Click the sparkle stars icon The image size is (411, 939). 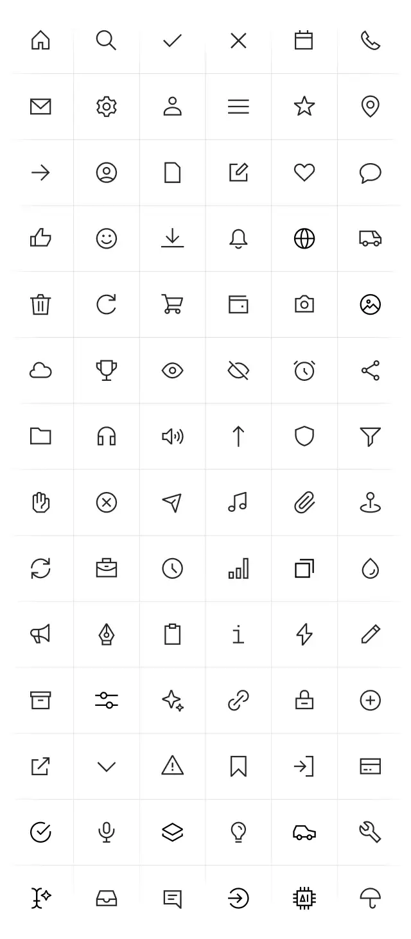173,700
